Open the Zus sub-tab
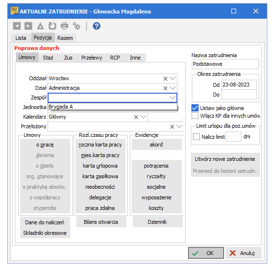Image resolution: width=276 pixels, height=268 pixels. [68, 58]
